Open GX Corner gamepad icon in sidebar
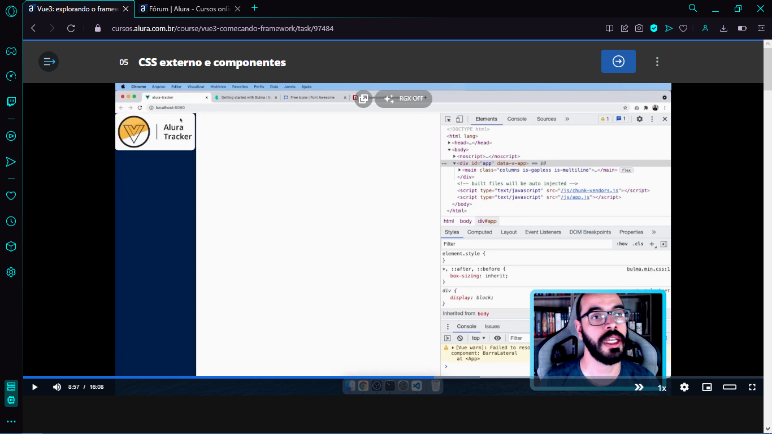Screen dimensions: 772x434 (x=11, y=51)
